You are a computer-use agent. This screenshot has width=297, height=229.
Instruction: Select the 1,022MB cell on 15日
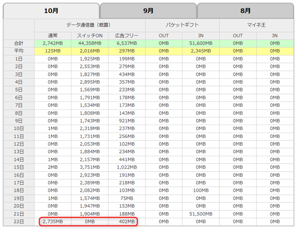coord(127,167)
